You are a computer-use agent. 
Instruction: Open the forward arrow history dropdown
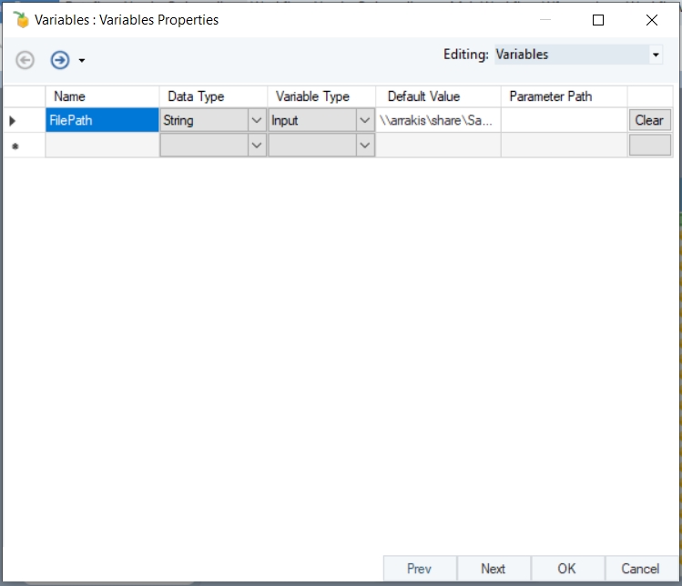pos(82,61)
